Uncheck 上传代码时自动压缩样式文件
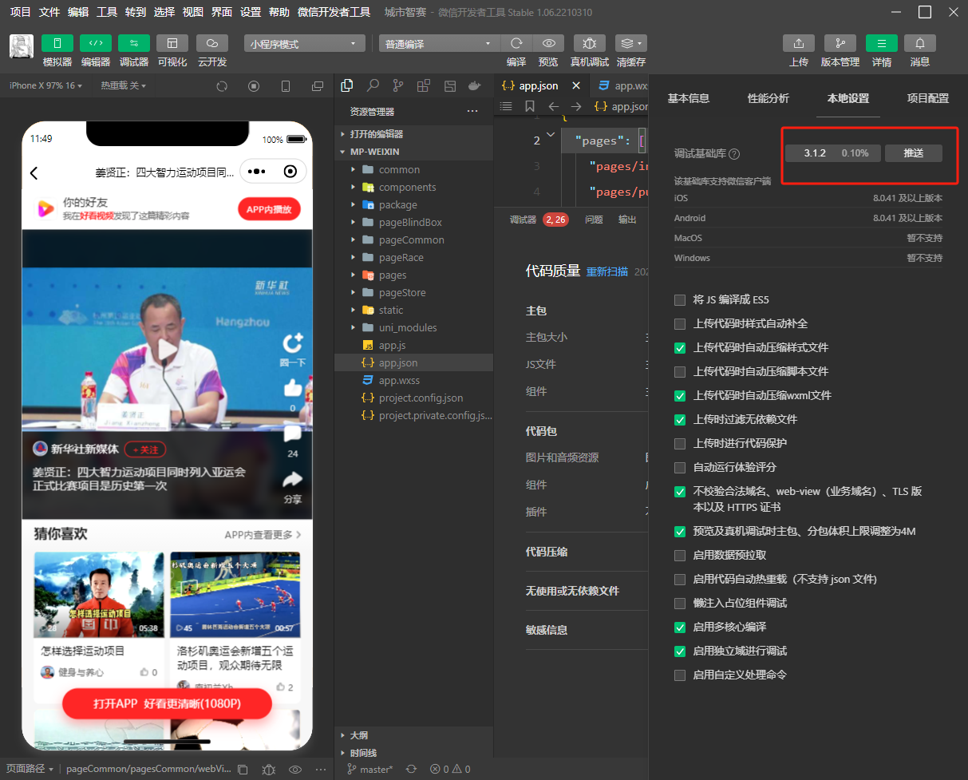Screen dimensions: 968x780 point(680,348)
